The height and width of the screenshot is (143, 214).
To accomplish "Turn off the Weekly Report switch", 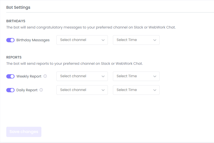I will [x=10, y=76].
